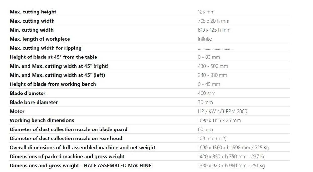Viewport: 313px width, 172px height.
Task: Click the 1420 x 850 x h 750 mm value
Action: [232, 157]
